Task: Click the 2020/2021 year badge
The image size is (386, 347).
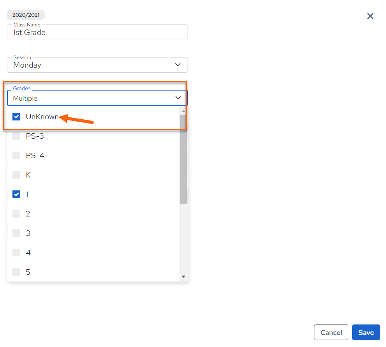Action: coord(26,15)
